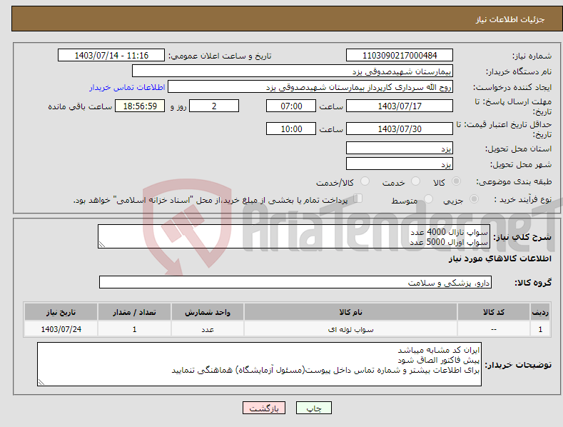Click the quantity cell in the goods row

tap(134, 329)
